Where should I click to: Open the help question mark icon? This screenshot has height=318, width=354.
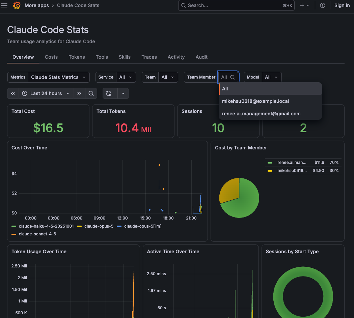323,5
